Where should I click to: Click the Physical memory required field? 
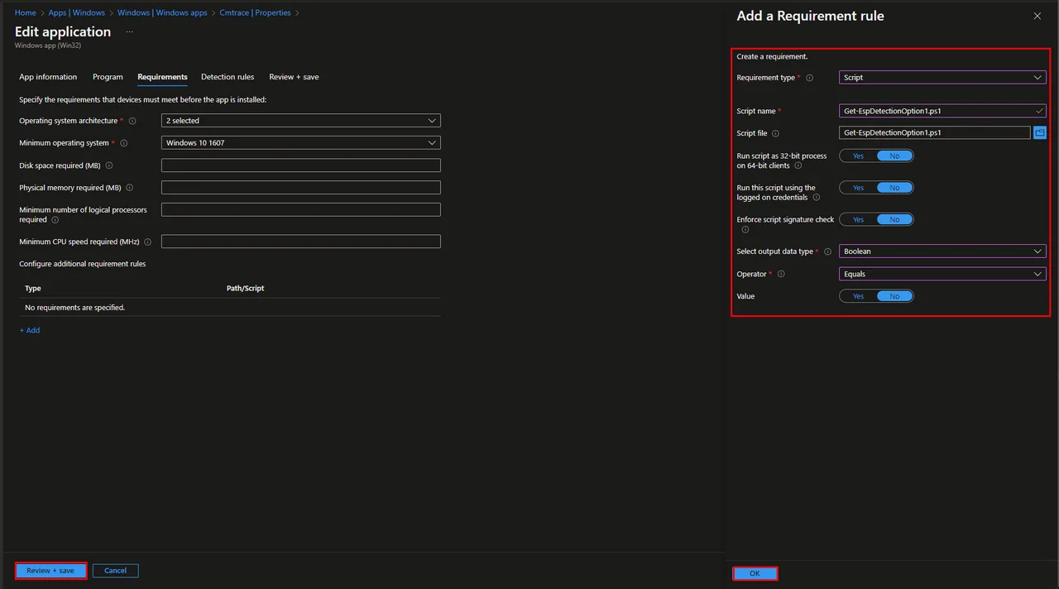301,188
